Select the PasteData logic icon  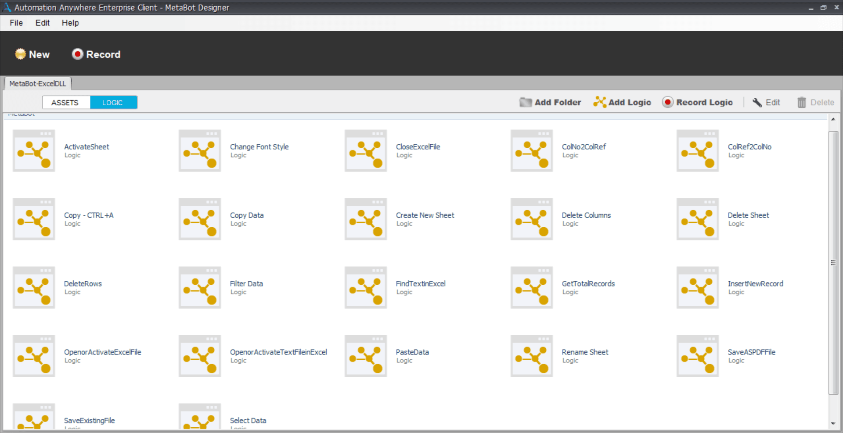tap(366, 356)
